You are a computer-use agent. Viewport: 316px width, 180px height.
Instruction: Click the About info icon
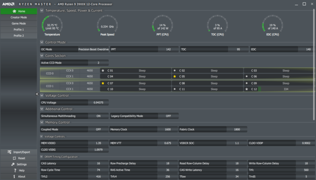coord(14,176)
